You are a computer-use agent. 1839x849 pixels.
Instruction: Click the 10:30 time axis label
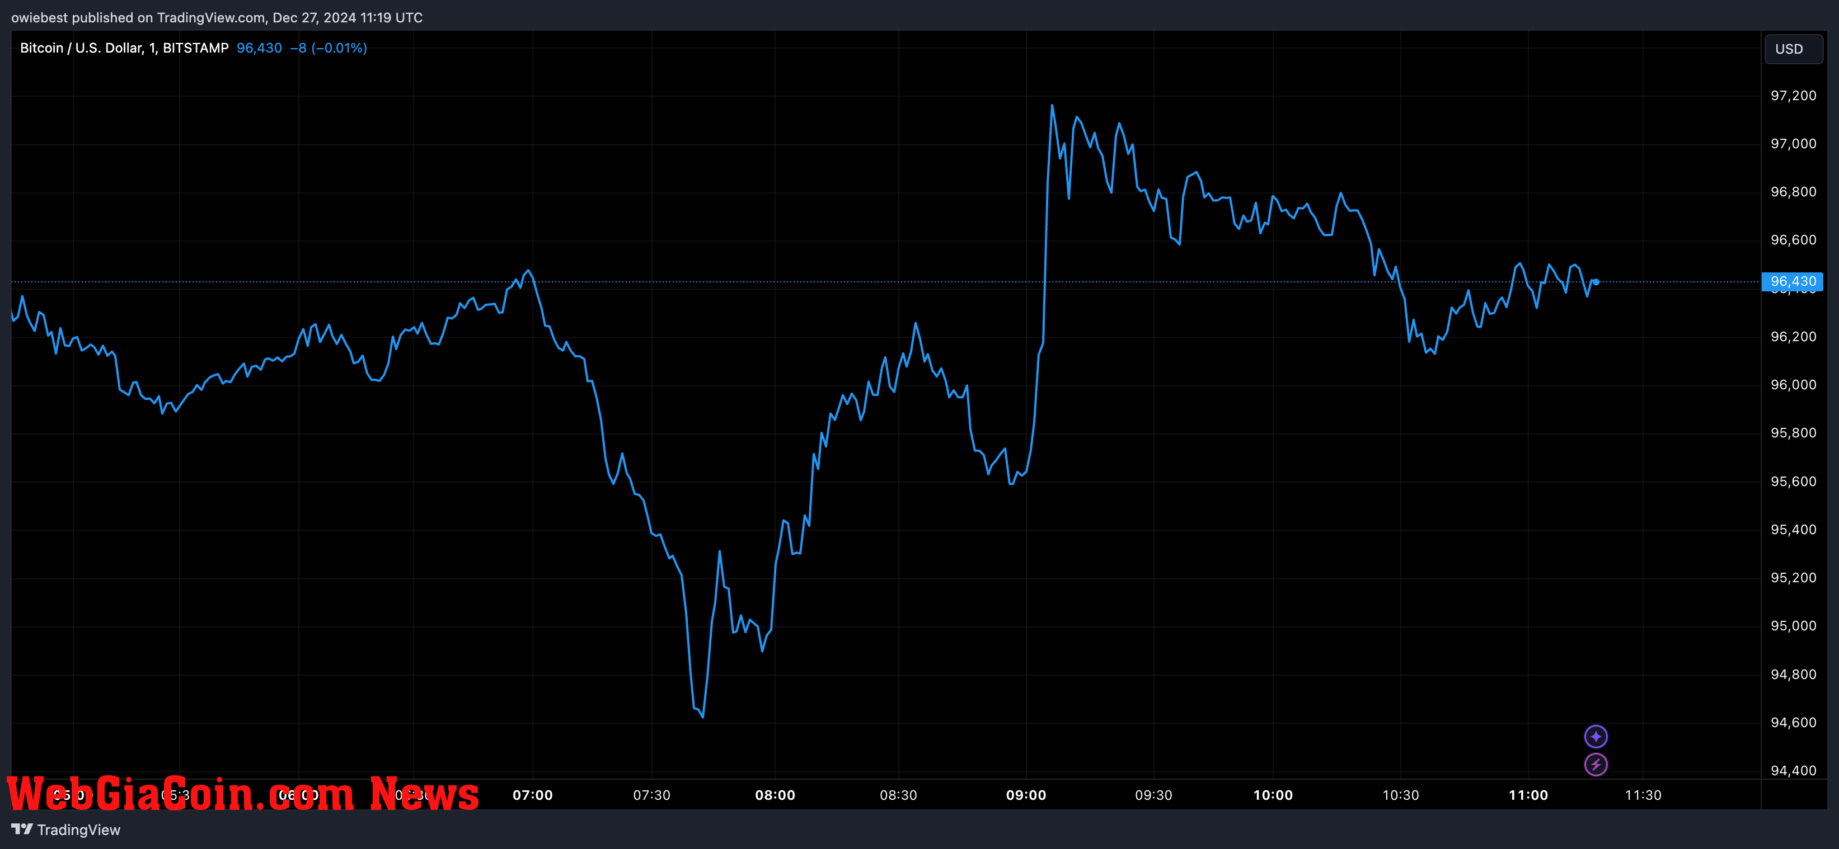1401,795
